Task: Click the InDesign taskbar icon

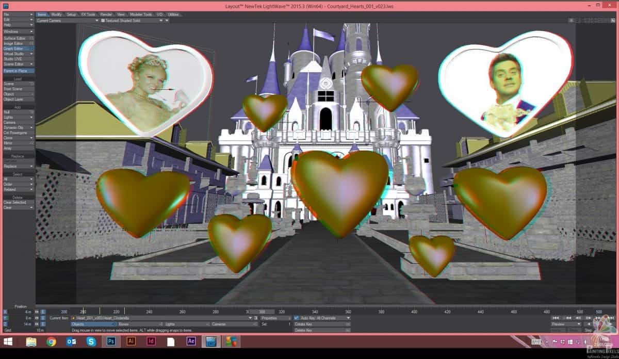Action: coord(151,341)
